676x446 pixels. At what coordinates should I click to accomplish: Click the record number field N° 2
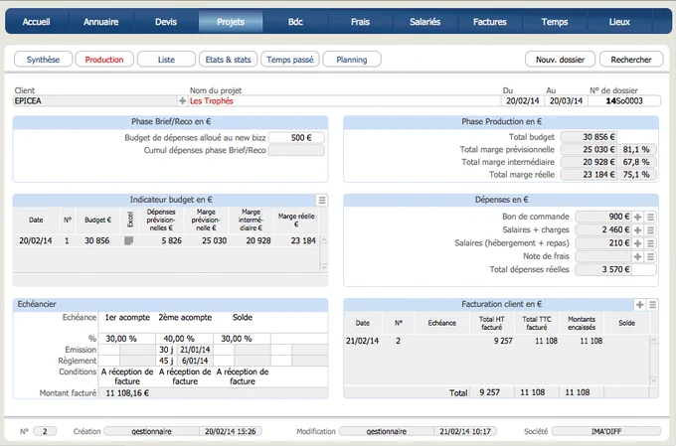[x=45, y=431]
